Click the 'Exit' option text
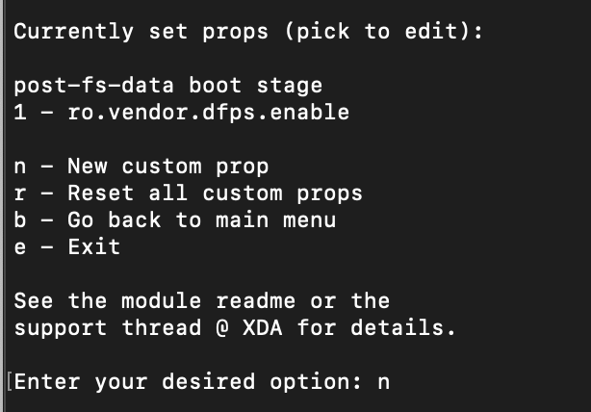This screenshot has height=412, width=591. point(93,247)
